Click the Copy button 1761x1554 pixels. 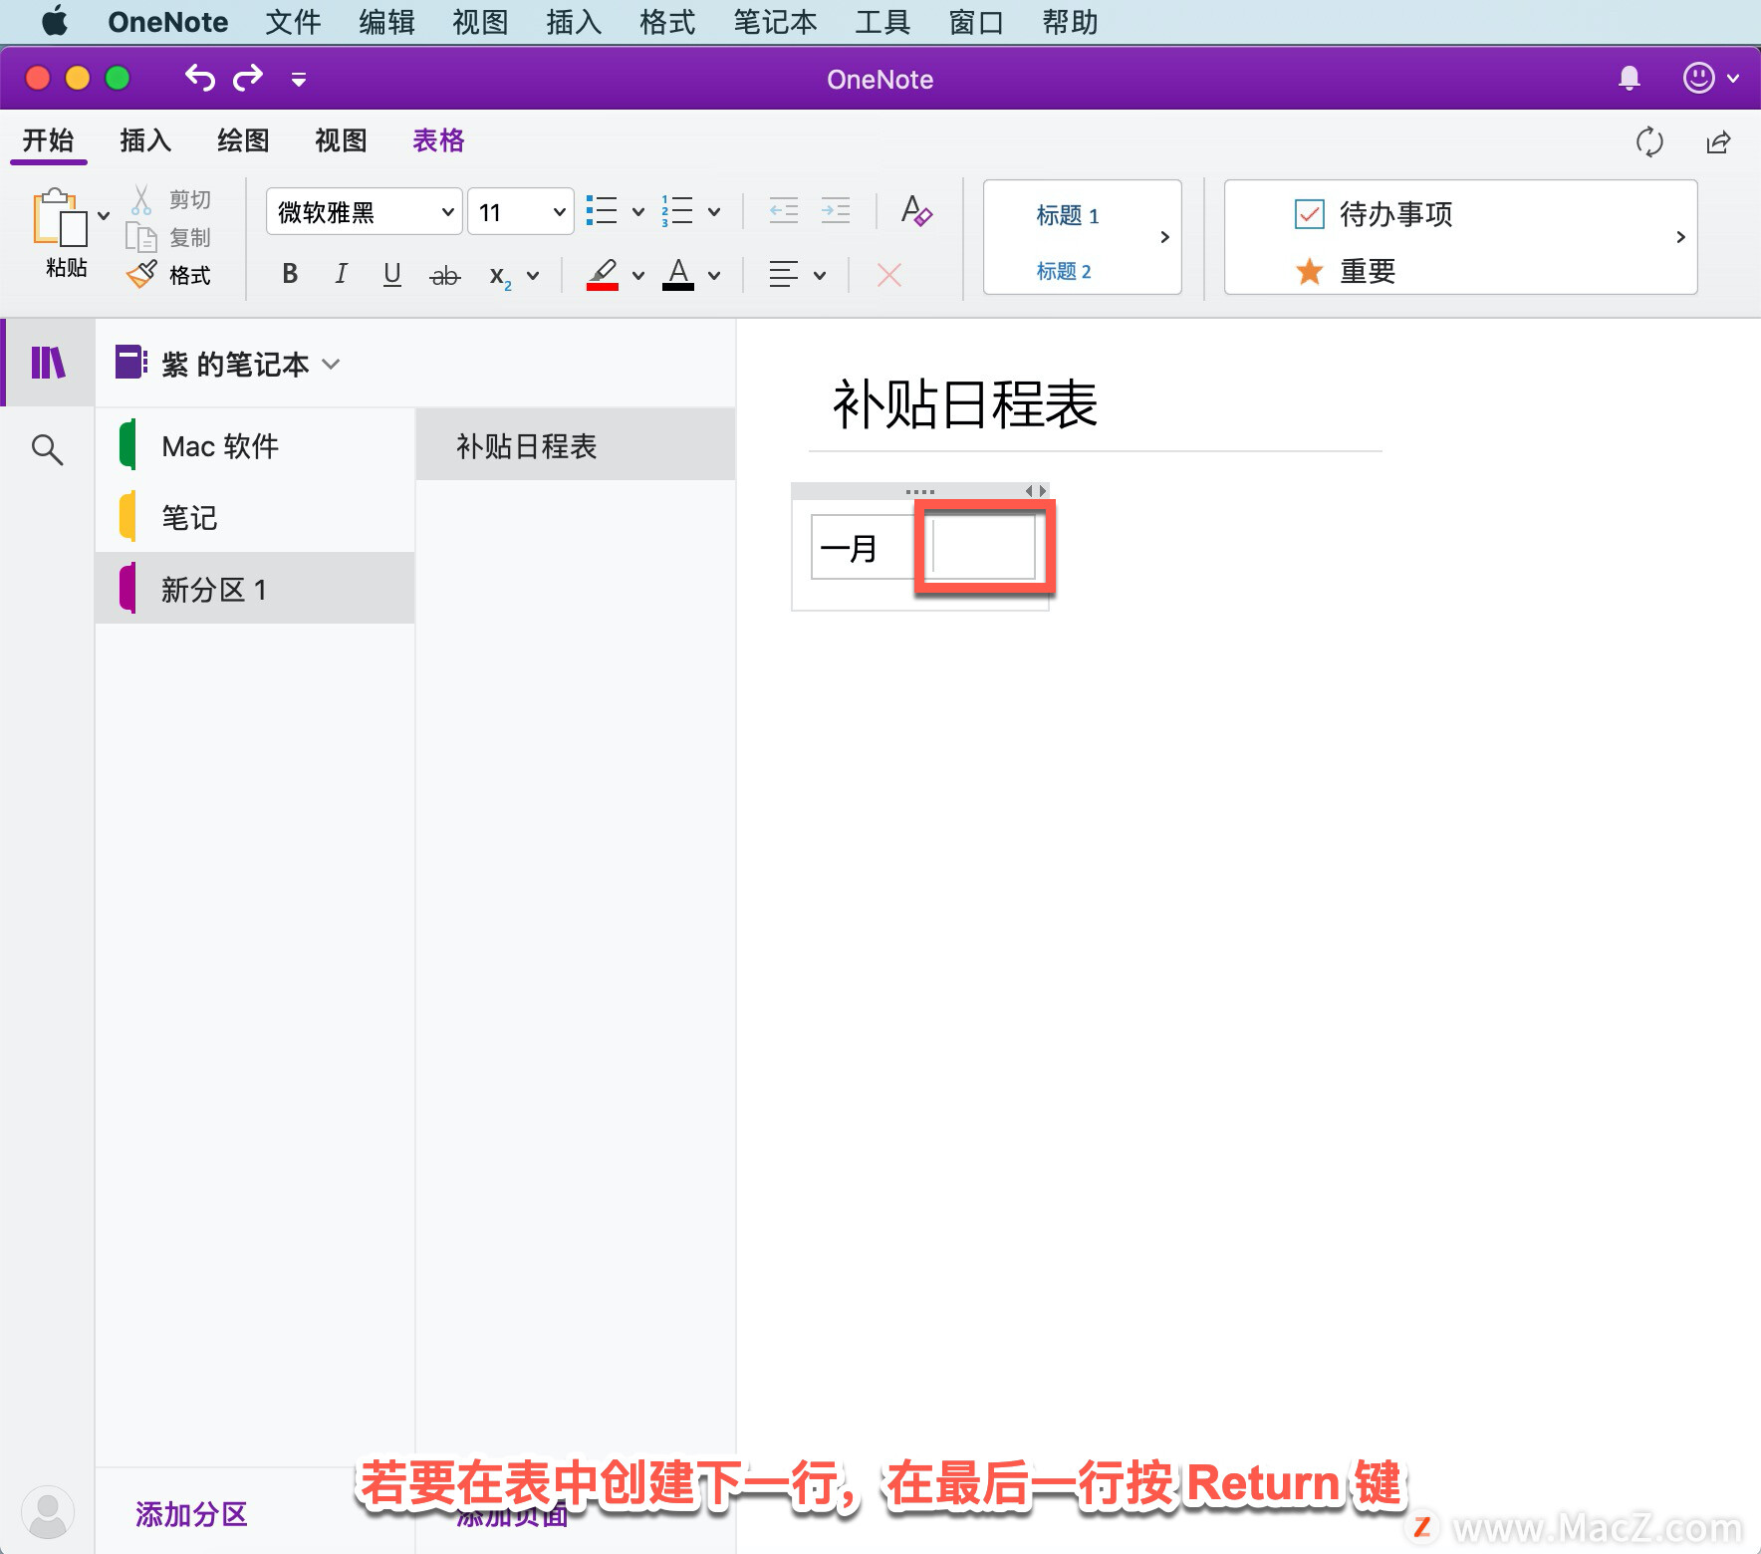[168, 238]
